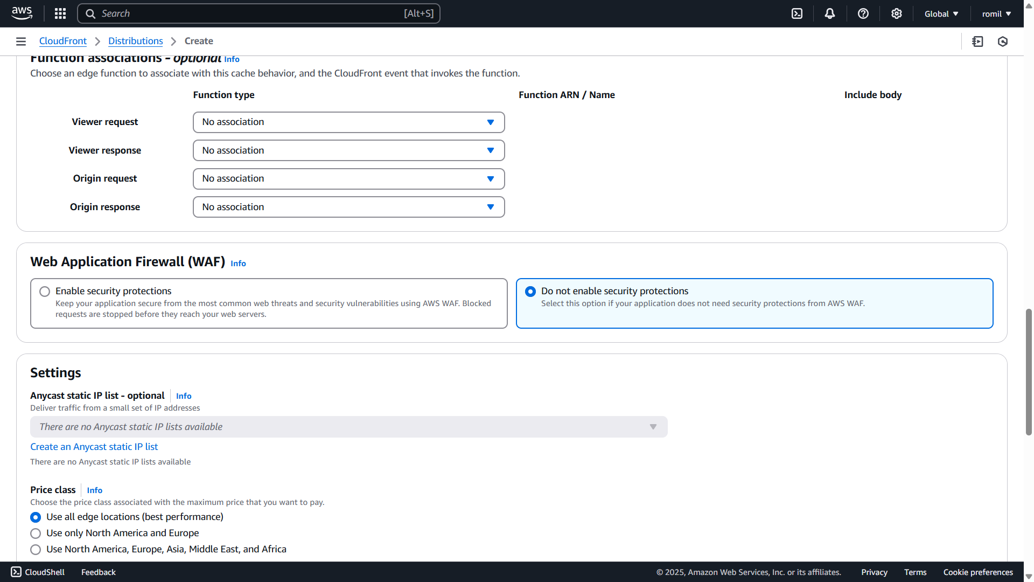Select Use only North America and Europe
This screenshot has height=582, width=1034.
(36, 533)
